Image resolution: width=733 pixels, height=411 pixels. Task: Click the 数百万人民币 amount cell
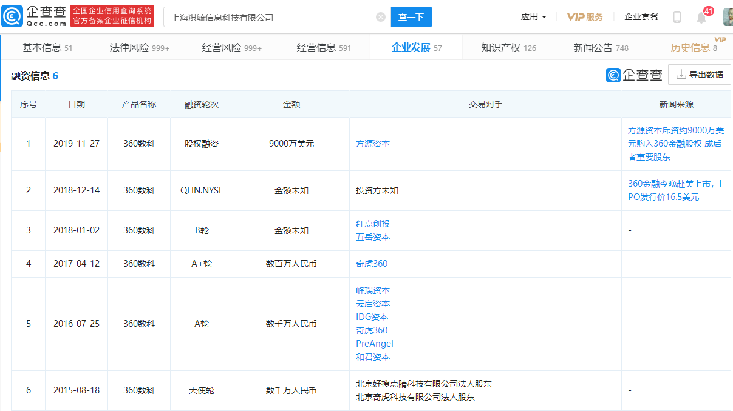tap(291, 264)
